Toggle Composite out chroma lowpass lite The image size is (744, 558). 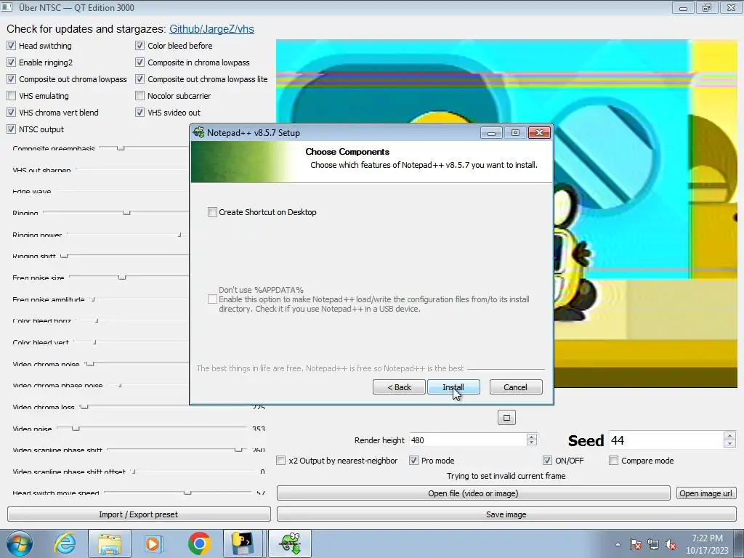tap(140, 78)
